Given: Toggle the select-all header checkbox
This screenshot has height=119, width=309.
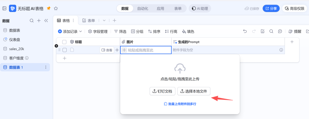Looking at the screenshot, I should 64,42.
